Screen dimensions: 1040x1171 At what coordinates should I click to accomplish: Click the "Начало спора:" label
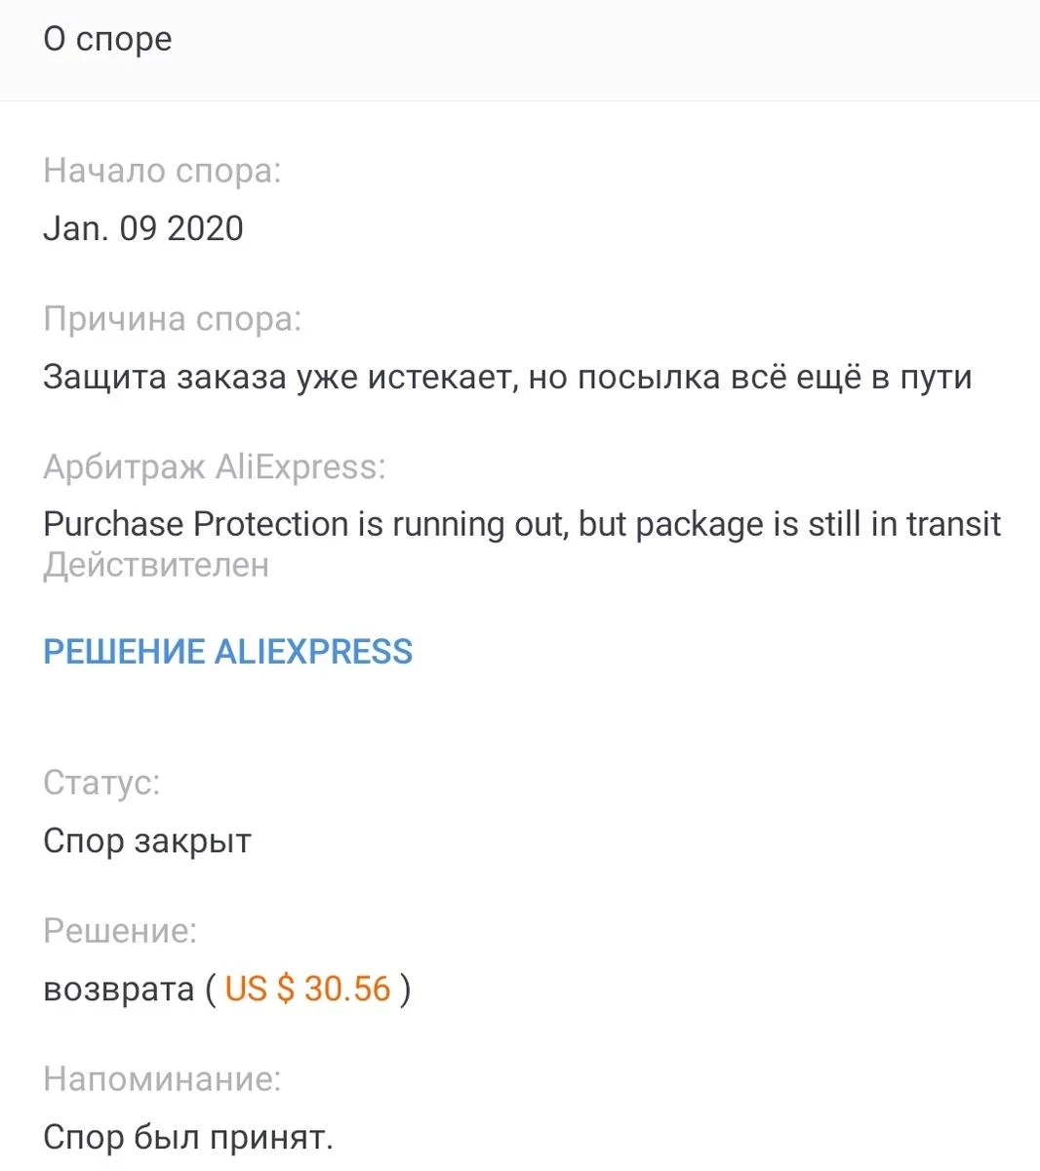point(162,171)
